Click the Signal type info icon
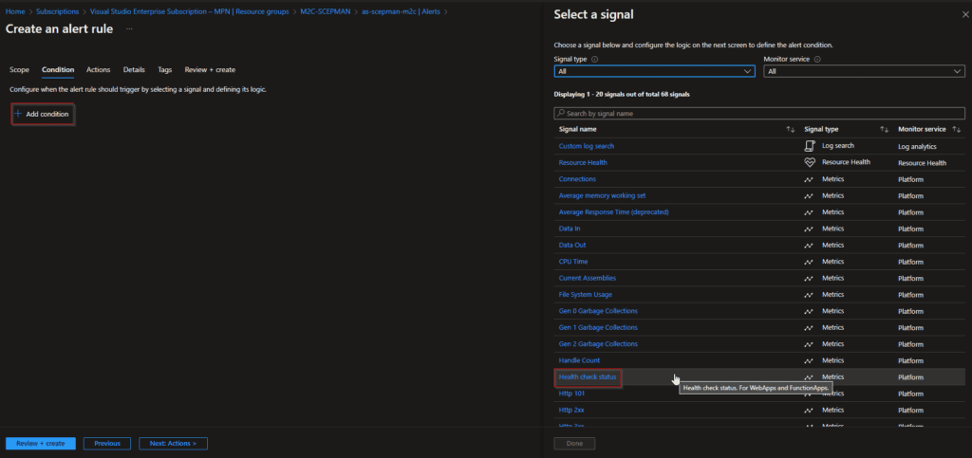 point(595,59)
